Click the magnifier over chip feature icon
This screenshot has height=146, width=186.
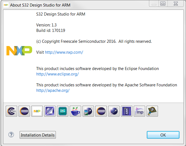tap(152, 111)
